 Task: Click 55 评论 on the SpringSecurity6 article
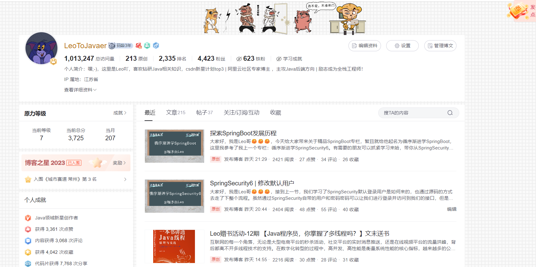[x=329, y=210]
